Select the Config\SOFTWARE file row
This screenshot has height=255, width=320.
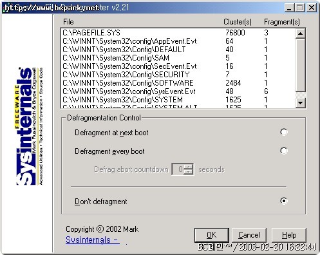pyautogui.click(x=178, y=83)
